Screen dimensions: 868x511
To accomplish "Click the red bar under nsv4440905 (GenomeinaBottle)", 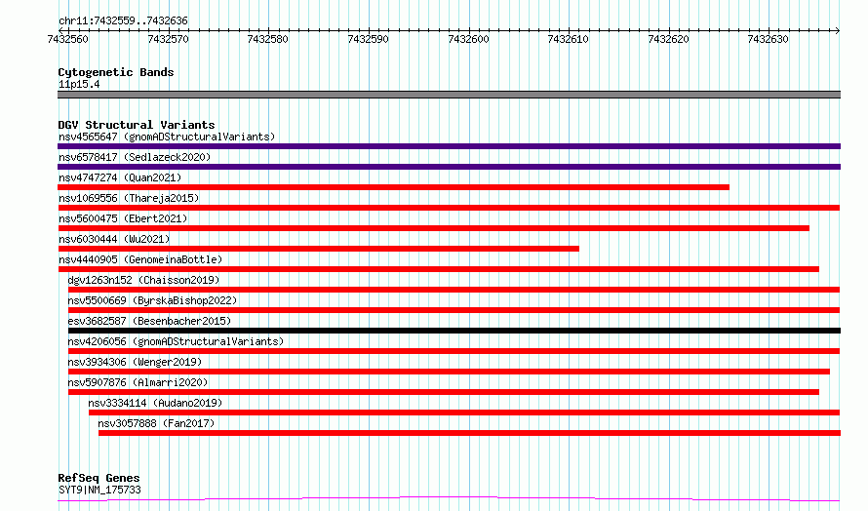I will 439,269.
